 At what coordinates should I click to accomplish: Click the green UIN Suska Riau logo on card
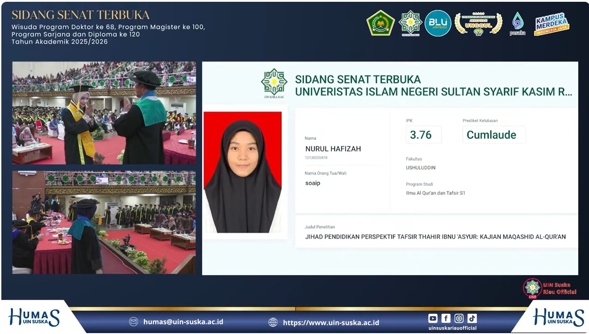[274, 83]
